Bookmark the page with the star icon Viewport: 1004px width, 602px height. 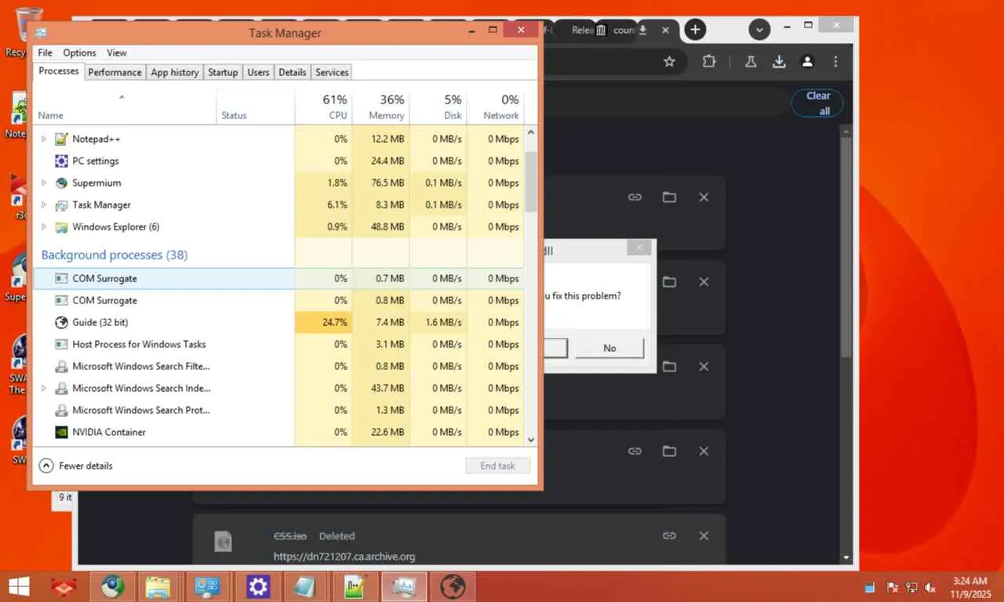pyautogui.click(x=669, y=61)
